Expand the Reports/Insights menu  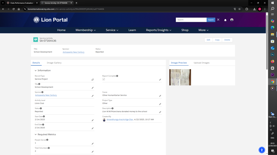pos(159,30)
